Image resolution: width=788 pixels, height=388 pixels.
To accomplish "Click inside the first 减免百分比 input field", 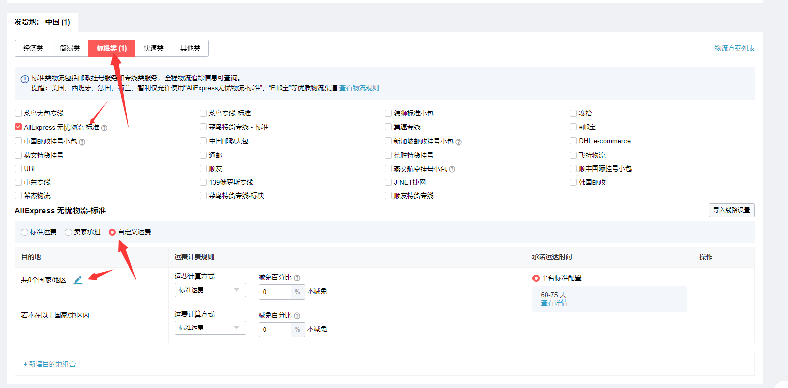I will pyautogui.click(x=274, y=292).
